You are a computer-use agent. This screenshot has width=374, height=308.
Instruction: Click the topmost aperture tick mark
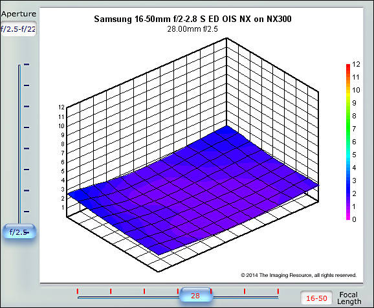click(27, 65)
